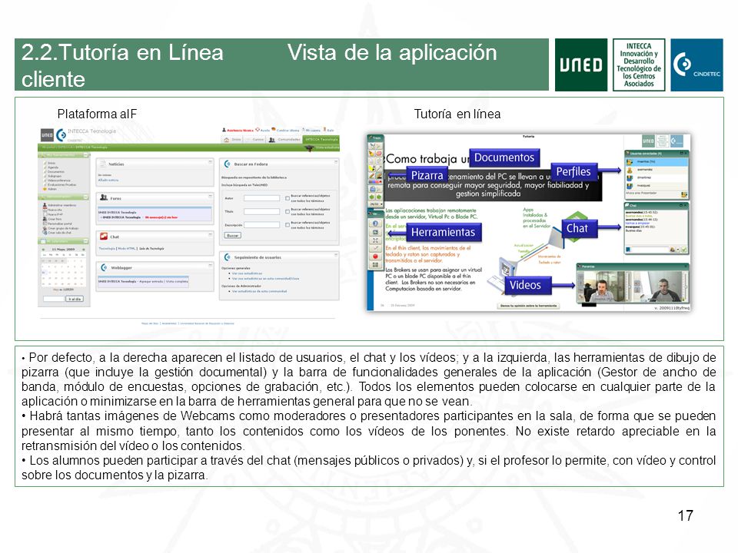Click the Administrar miembros icon
This screenshot has height=553, width=738.
tap(45, 205)
